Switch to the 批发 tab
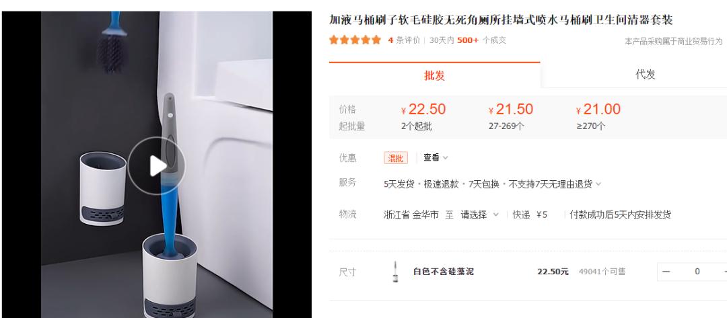 point(434,75)
